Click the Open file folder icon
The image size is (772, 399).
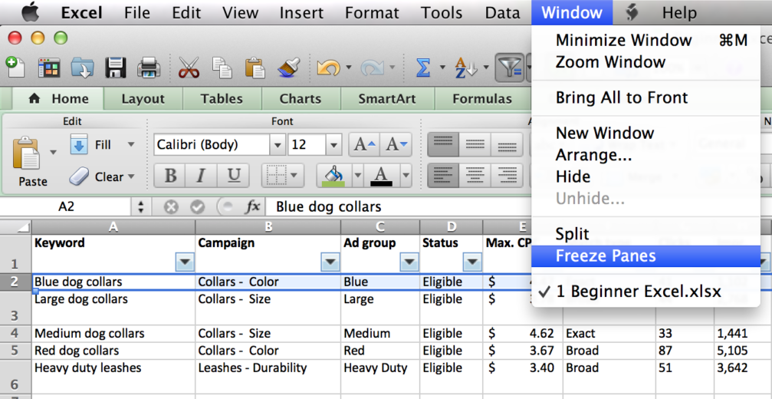82,68
